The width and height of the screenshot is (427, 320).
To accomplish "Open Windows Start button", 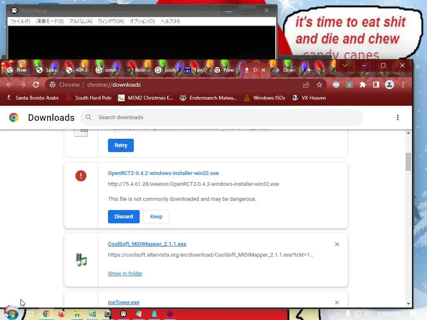I will pyautogui.click(x=11, y=314).
